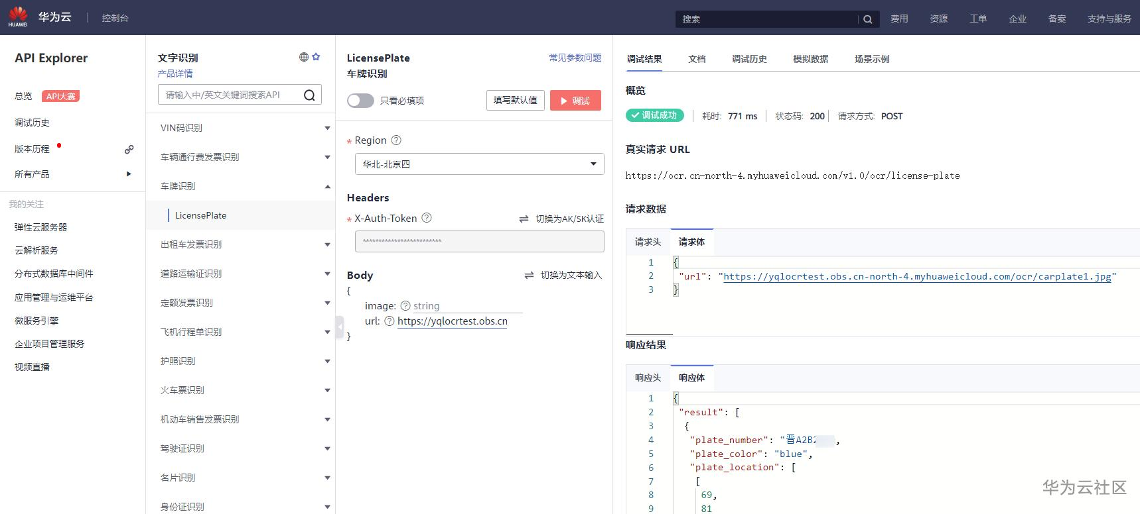Favorite 文字识别 with the star icon
The height and width of the screenshot is (514, 1140).
tap(317, 57)
